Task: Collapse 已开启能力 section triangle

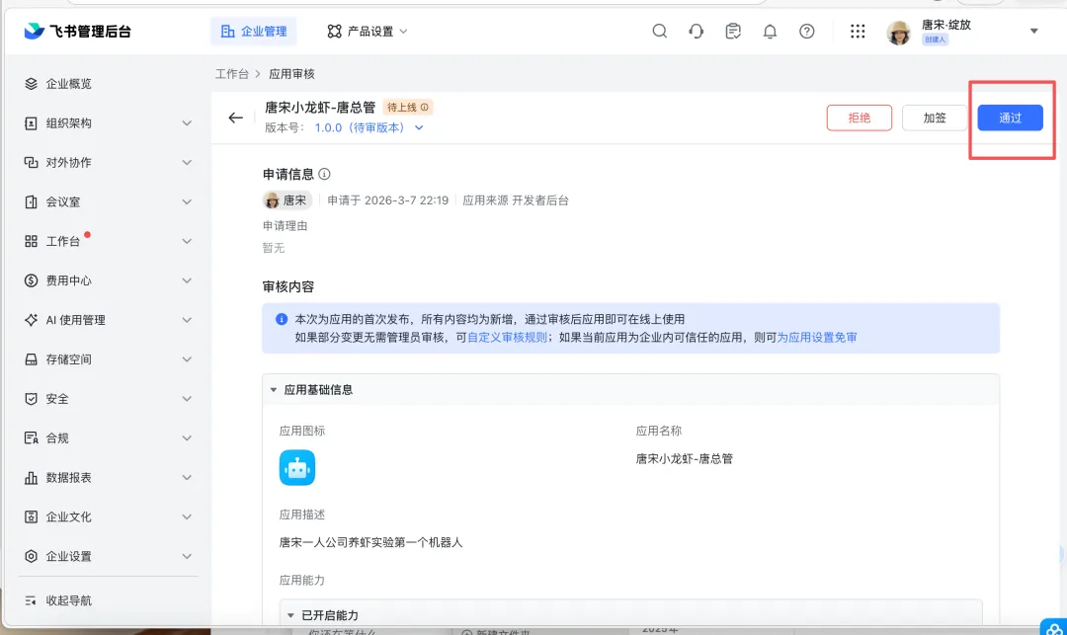Action: (x=290, y=615)
